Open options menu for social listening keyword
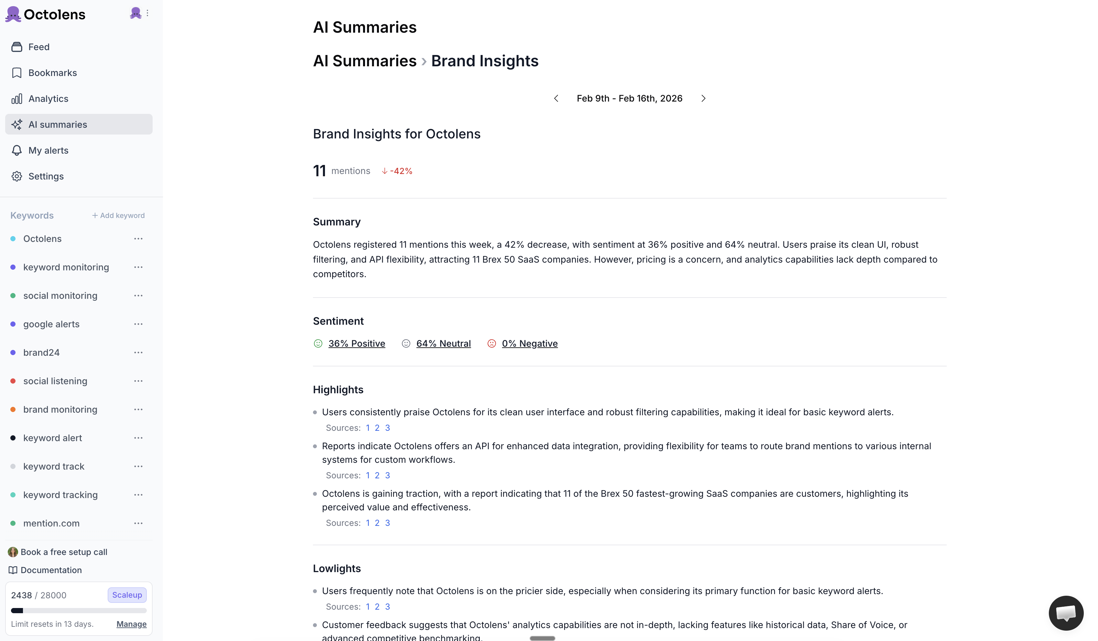This screenshot has height=641, width=1098. (x=138, y=381)
